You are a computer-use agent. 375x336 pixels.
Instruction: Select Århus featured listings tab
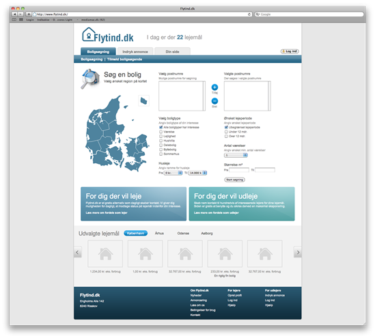159,233
